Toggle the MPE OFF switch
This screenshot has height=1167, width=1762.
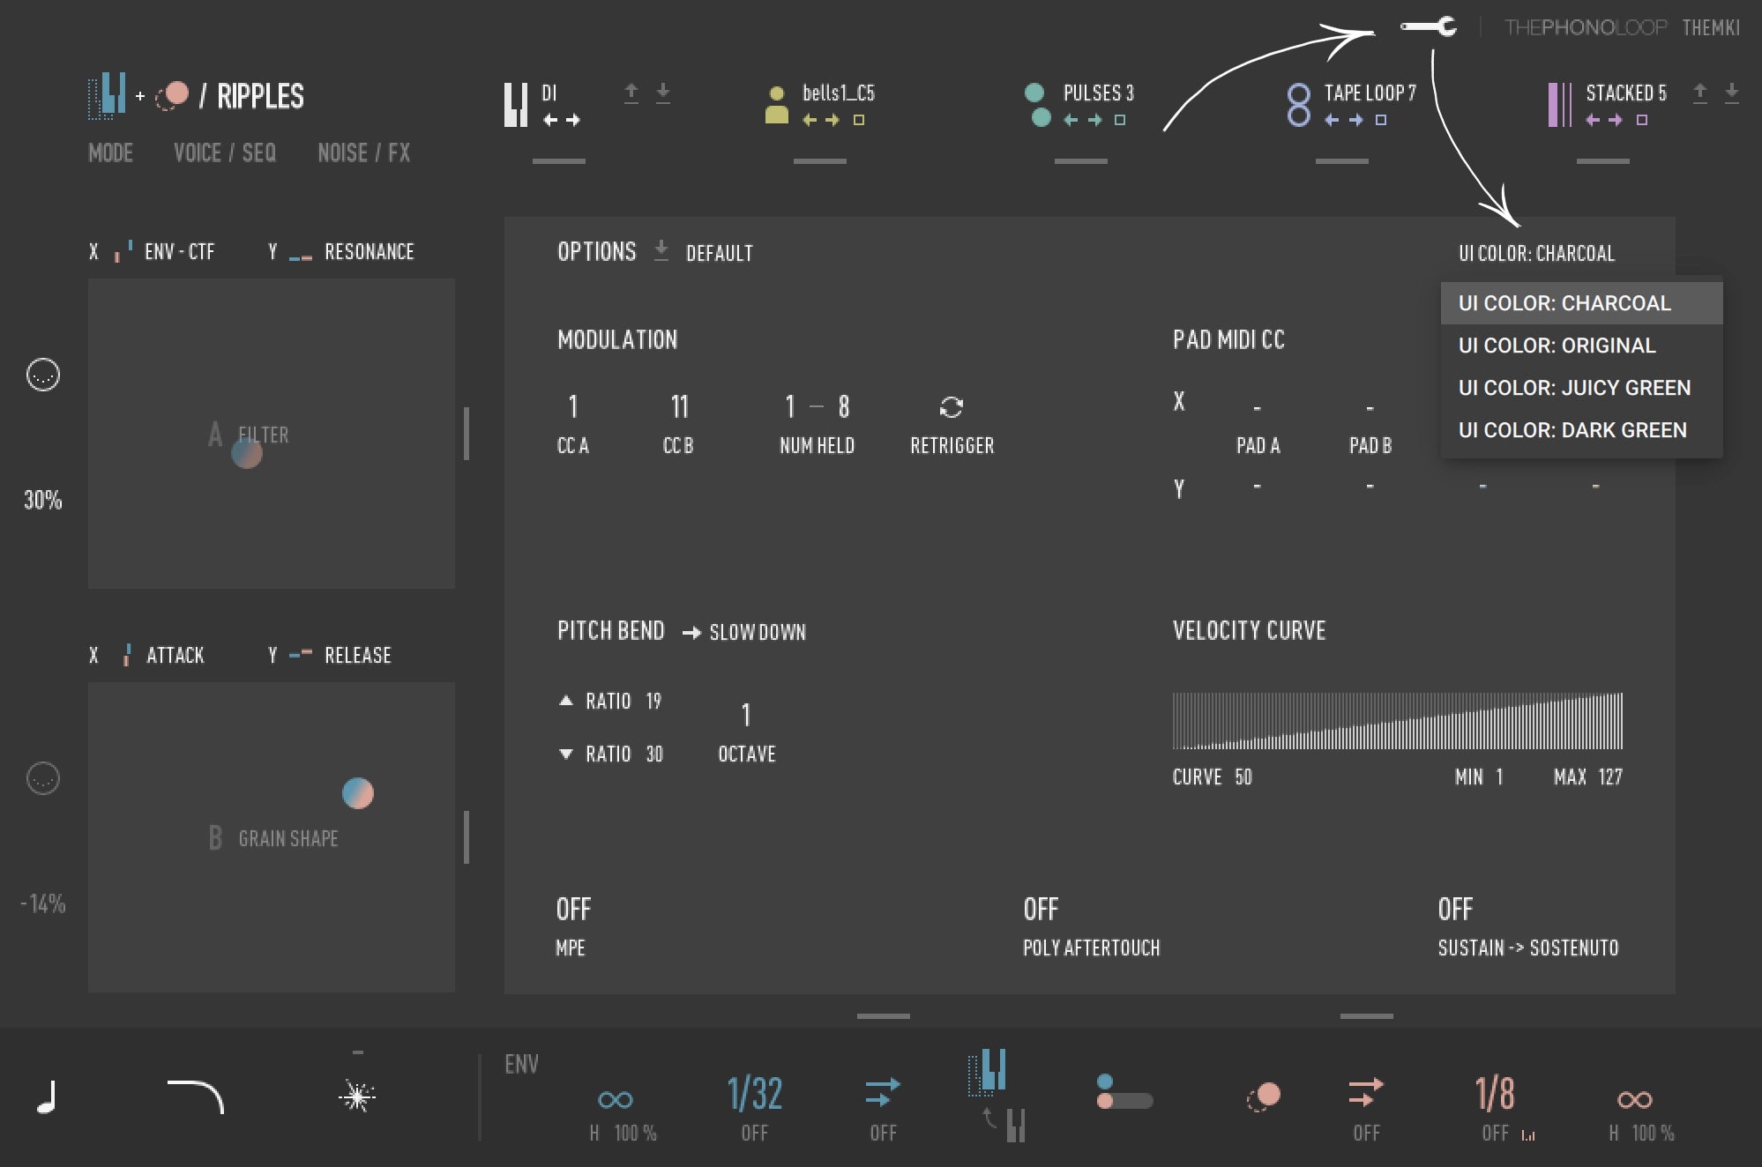573,910
